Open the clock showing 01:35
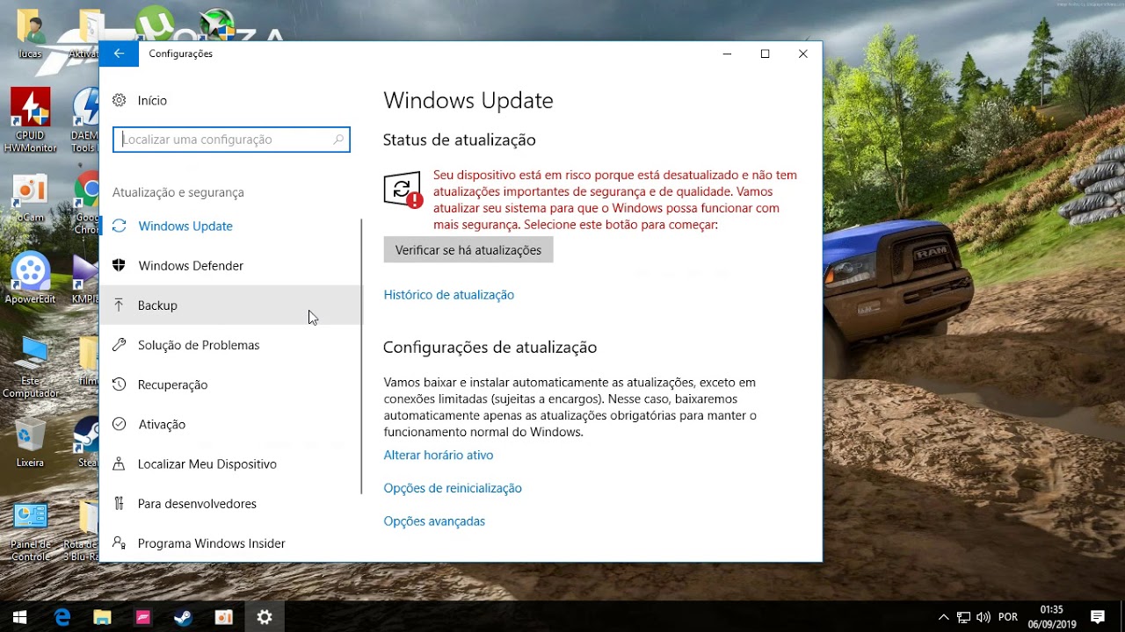This screenshot has height=632, width=1125. coord(1052,617)
